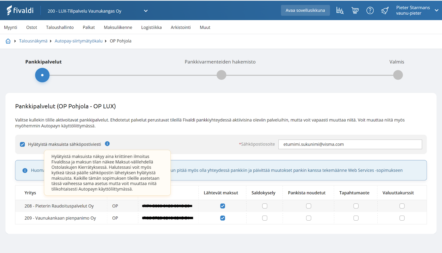The width and height of the screenshot is (442, 253).
Task: Click the rocket launch icon
Action: [385, 11]
